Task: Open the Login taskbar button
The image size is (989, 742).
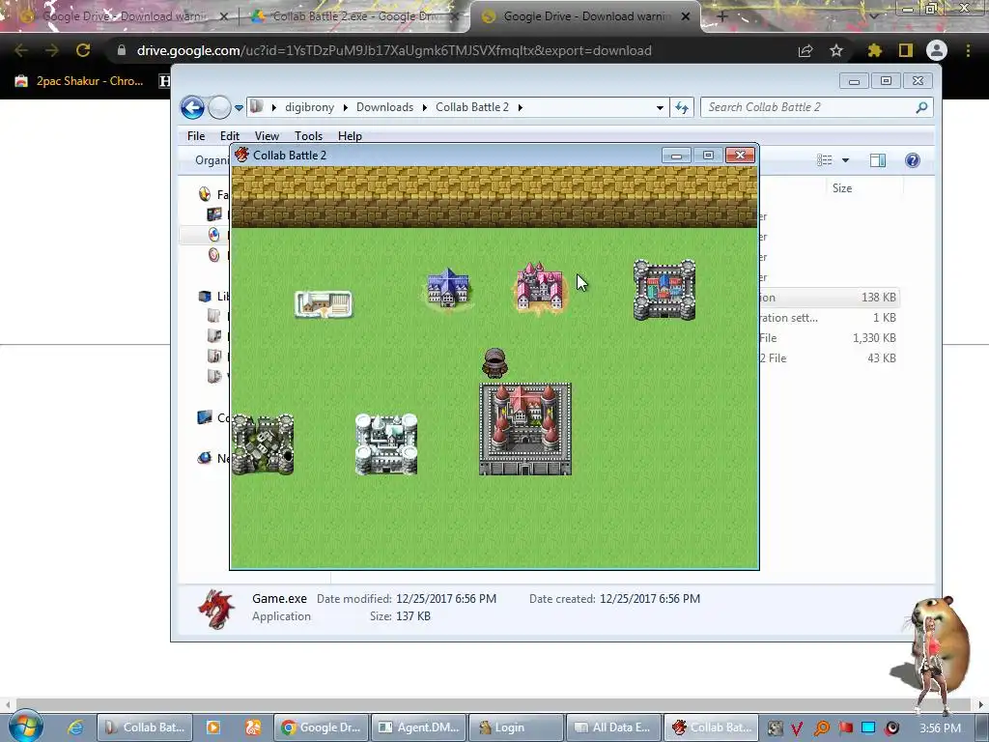Action: 516,728
